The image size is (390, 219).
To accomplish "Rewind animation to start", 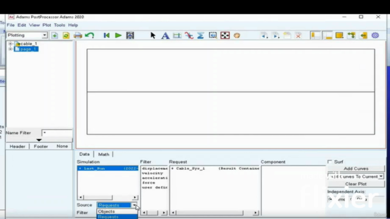I will coord(107,35).
